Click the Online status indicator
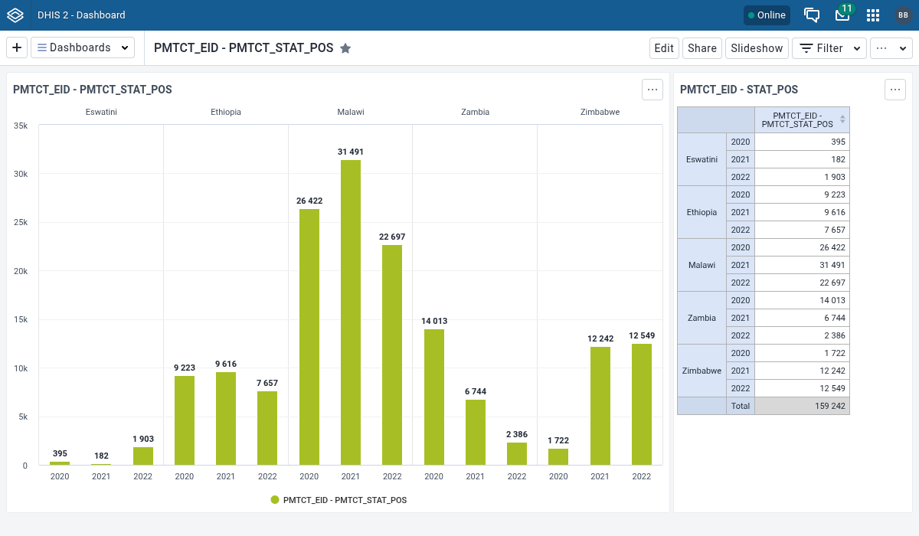Screen dimensions: 919x536 click(767, 15)
